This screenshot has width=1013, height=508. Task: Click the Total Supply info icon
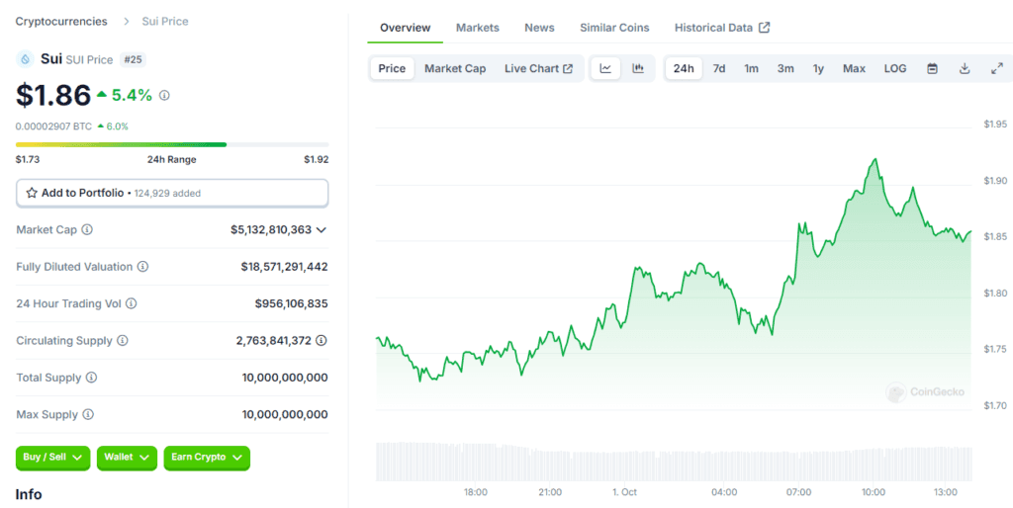pyautogui.click(x=91, y=377)
